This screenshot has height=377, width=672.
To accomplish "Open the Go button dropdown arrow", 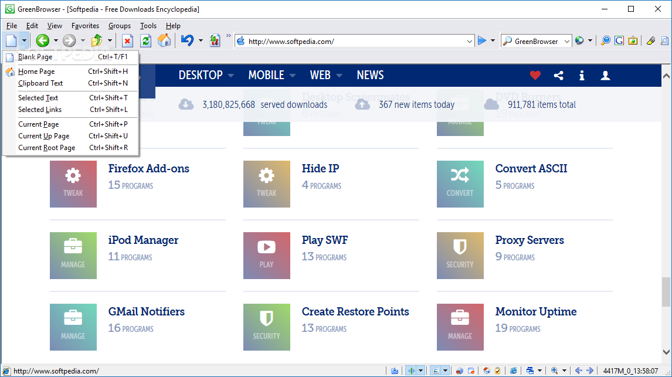I will pyautogui.click(x=493, y=40).
